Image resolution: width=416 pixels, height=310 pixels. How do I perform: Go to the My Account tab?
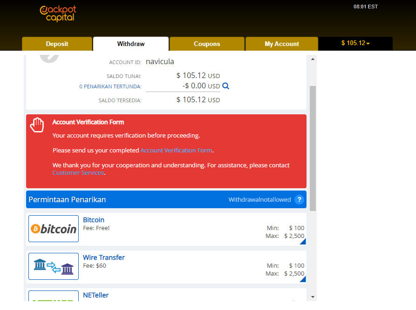(x=281, y=43)
